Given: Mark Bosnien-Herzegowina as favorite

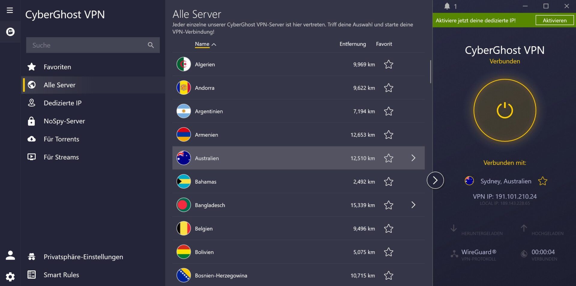Looking at the screenshot, I should click(x=388, y=276).
